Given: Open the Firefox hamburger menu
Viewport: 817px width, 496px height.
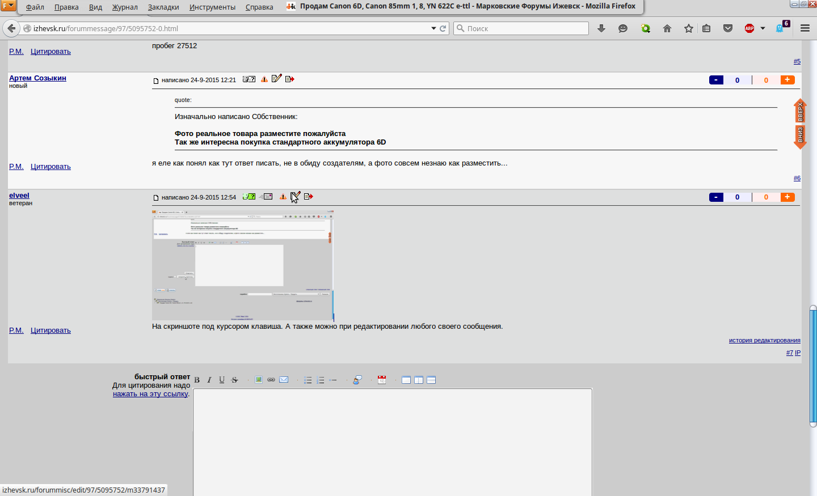Looking at the screenshot, I should coord(805,28).
